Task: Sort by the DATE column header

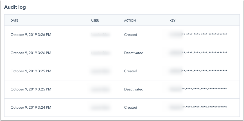Action: (x=14, y=20)
